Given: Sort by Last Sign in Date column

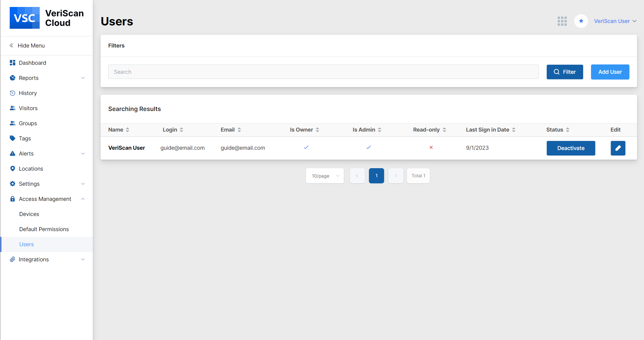Looking at the screenshot, I should click(514, 130).
